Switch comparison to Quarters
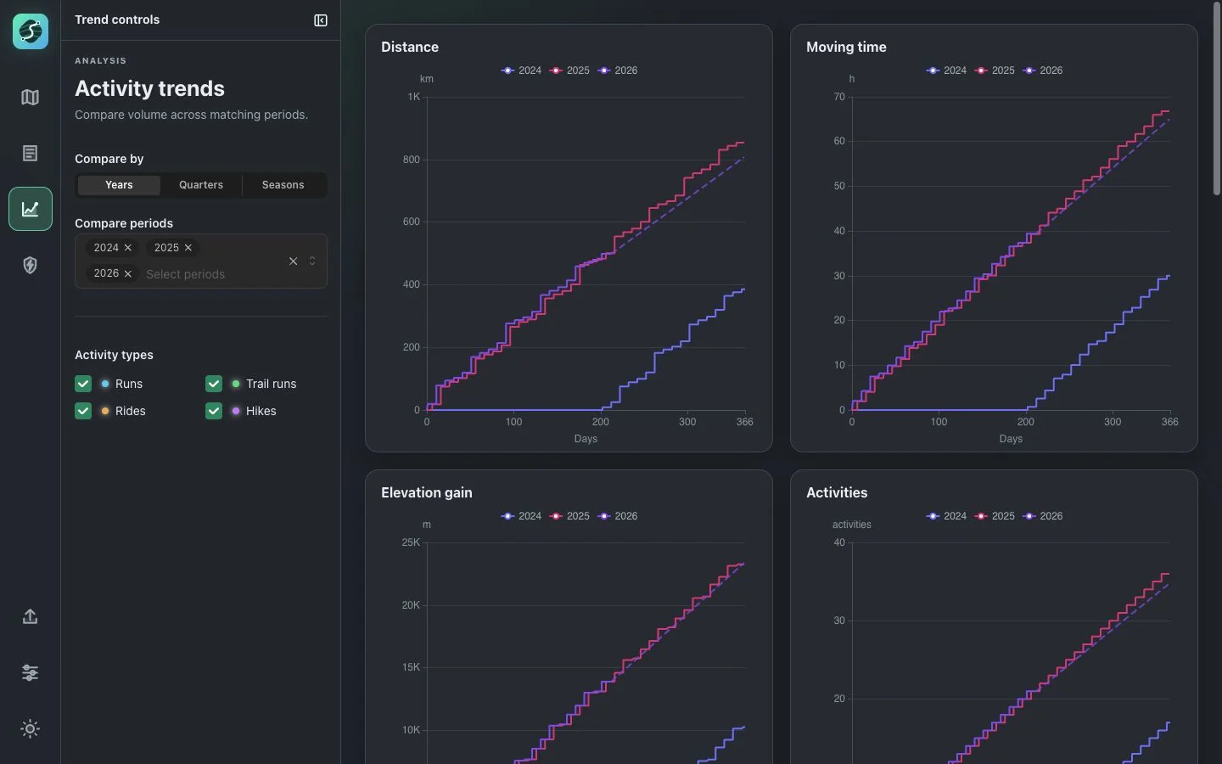Viewport: 1222px width, 764px height. tap(201, 185)
